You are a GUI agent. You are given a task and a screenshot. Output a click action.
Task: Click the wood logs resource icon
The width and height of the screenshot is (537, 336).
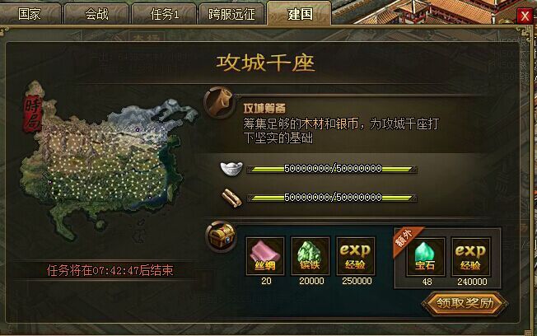click(232, 198)
